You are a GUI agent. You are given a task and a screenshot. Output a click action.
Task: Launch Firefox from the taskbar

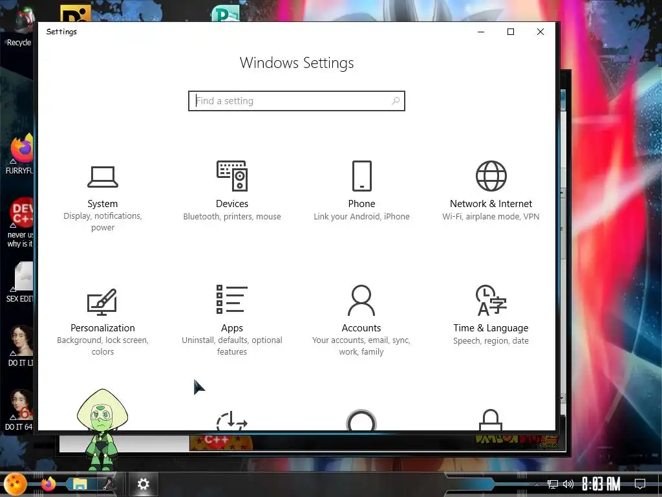tap(48, 484)
